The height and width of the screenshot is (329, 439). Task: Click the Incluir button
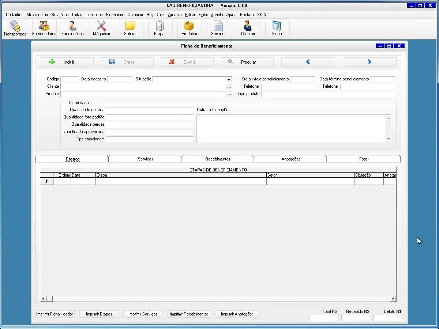pos(67,62)
